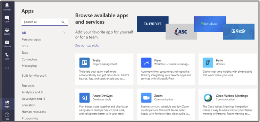Image resolution: width=260 pixels, height=122 pixels.
Task: Click the Flow description about automating tasks
Action: point(166,75)
